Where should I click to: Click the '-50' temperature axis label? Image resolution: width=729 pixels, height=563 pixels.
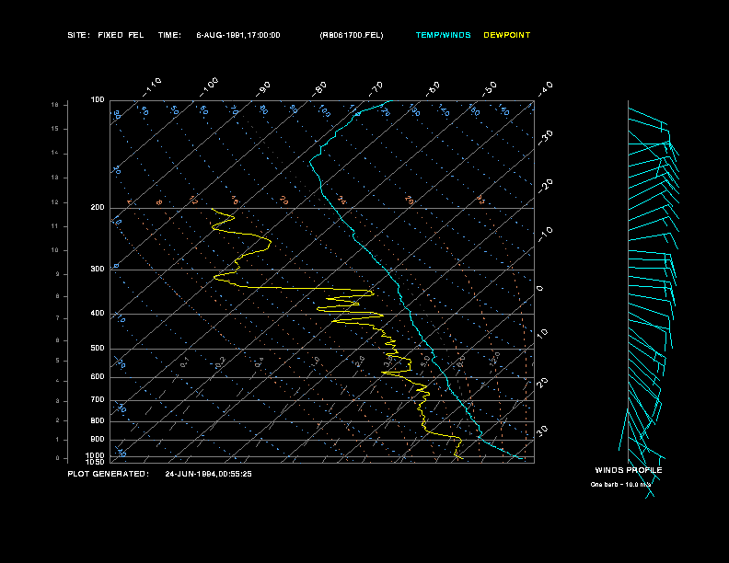[489, 89]
